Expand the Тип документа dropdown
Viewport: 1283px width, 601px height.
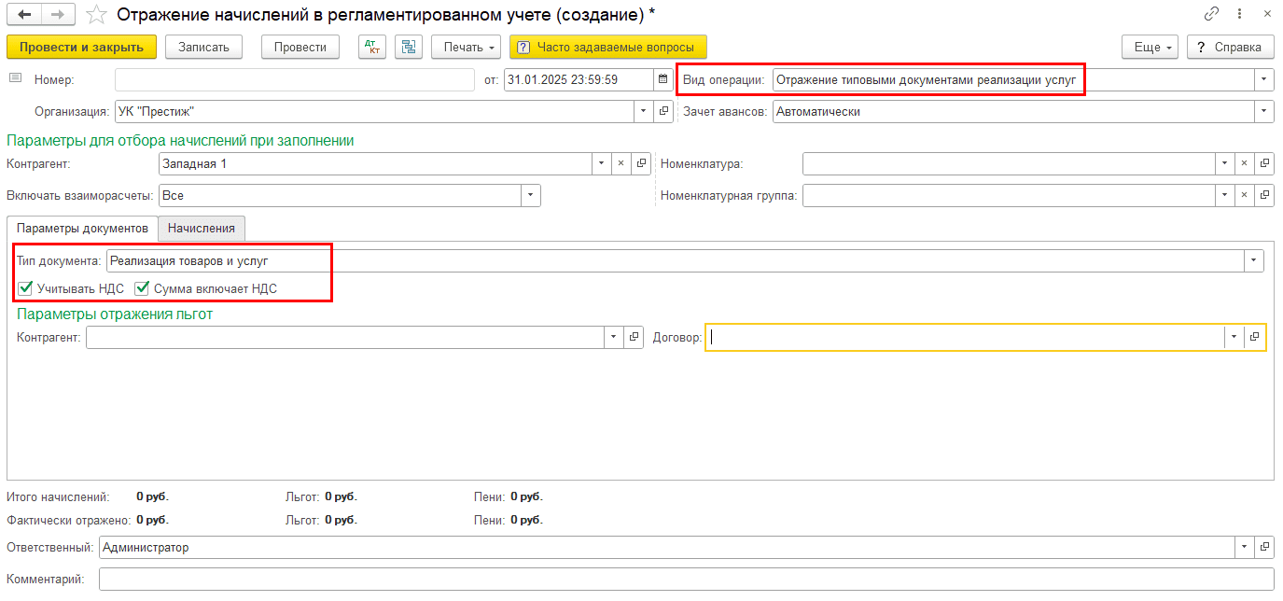pos(1254,261)
